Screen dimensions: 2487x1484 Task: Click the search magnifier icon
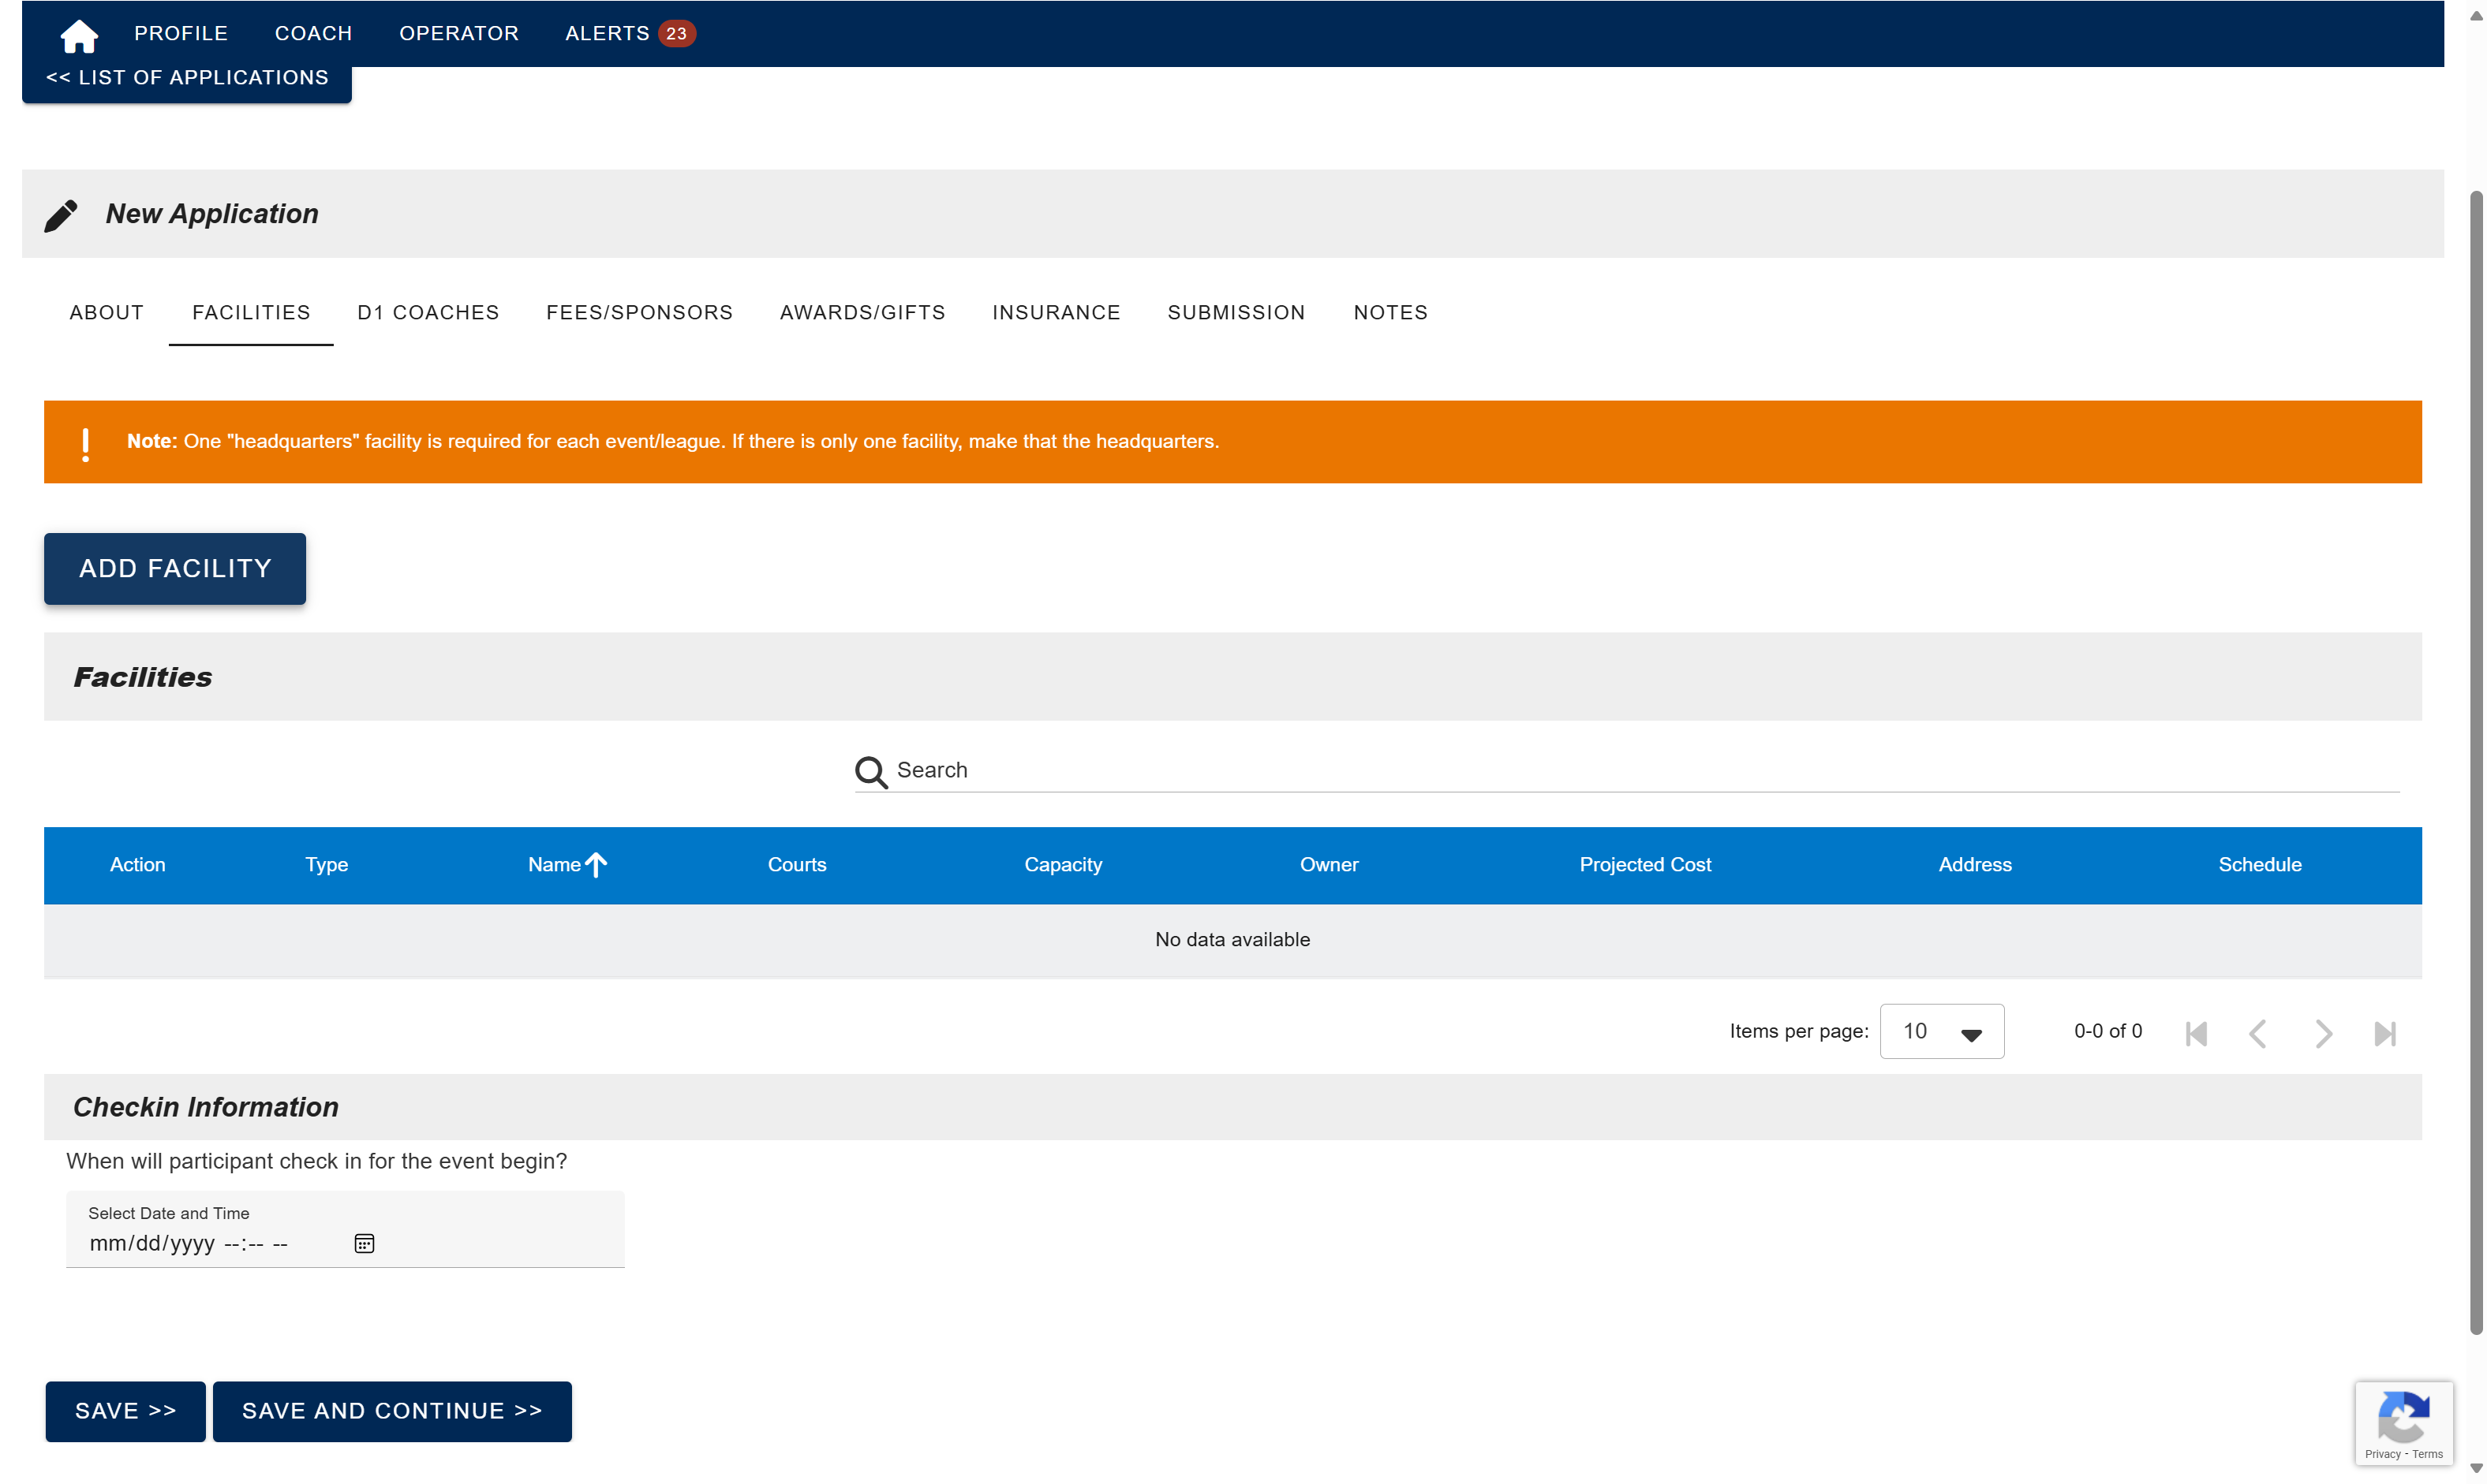870,772
